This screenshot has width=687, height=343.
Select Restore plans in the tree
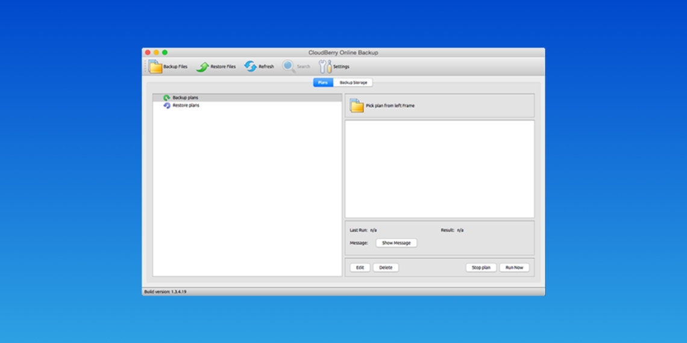pyautogui.click(x=186, y=105)
